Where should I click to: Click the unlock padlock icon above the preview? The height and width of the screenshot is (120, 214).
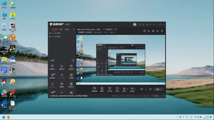(x=149, y=31)
